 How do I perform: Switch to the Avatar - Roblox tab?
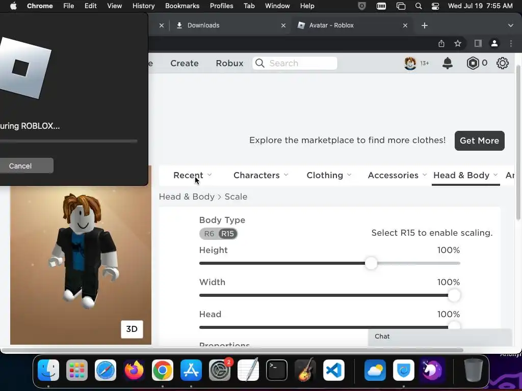(x=352, y=25)
